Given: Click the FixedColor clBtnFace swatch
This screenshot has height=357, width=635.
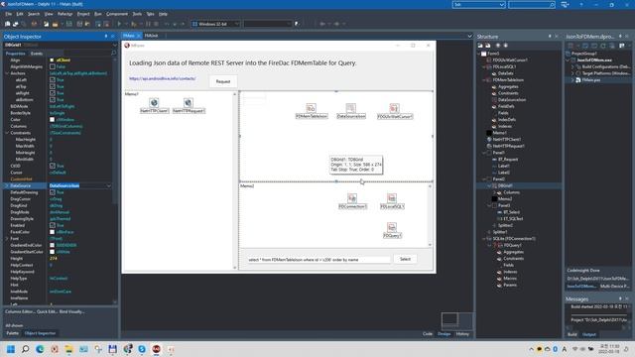Looking at the screenshot, I should point(53,232).
